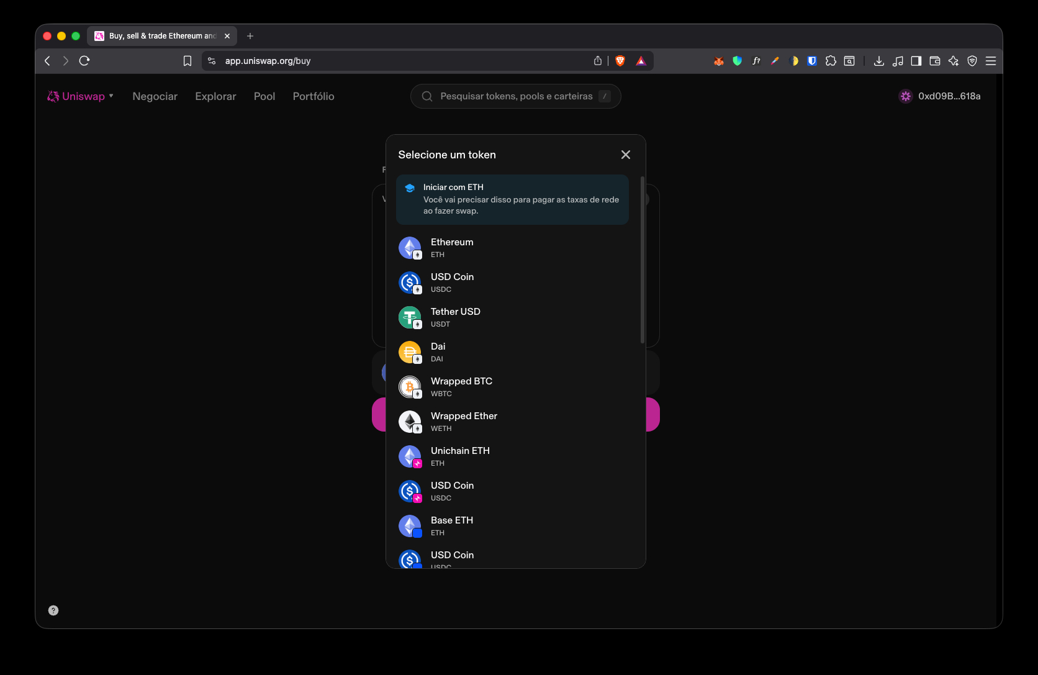The width and height of the screenshot is (1038, 675).
Task: Choose Base ETH token icon
Action: click(x=410, y=526)
